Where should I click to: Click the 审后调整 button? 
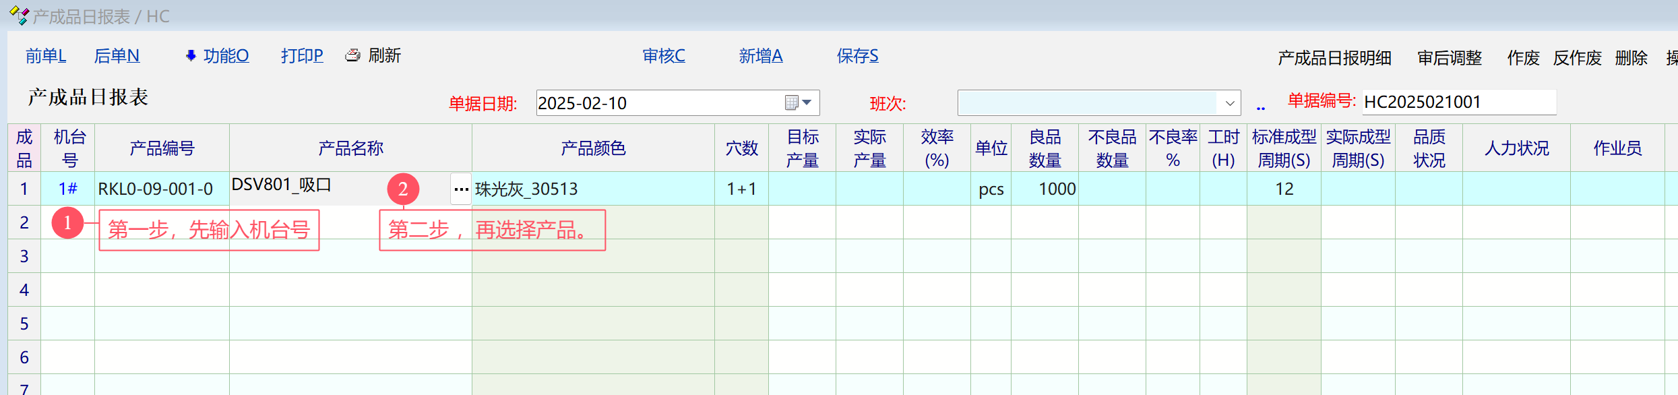[1450, 58]
